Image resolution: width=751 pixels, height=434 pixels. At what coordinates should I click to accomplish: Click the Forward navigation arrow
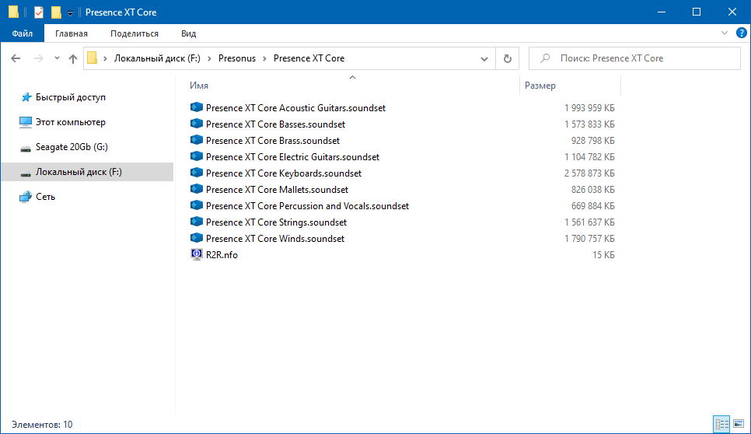coord(38,58)
